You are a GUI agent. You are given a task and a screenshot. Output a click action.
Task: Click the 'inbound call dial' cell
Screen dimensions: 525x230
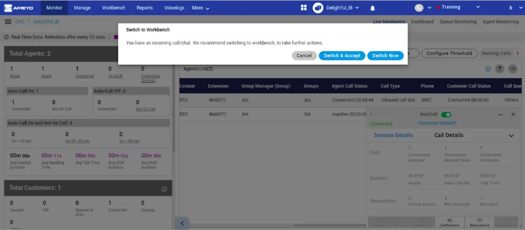pos(398,100)
